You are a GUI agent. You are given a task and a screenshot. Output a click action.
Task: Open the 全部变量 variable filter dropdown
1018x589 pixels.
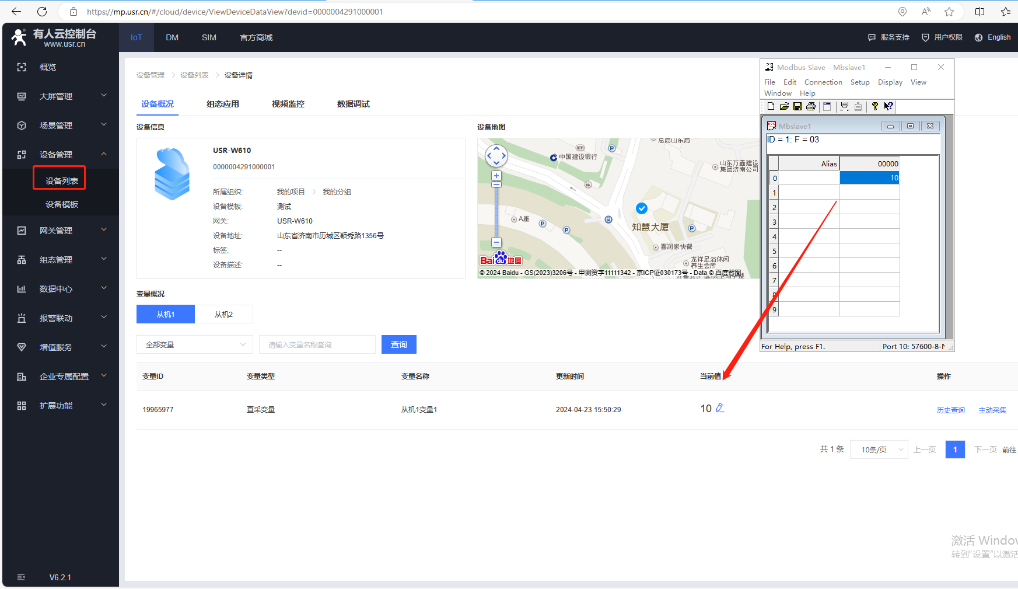(x=195, y=345)
